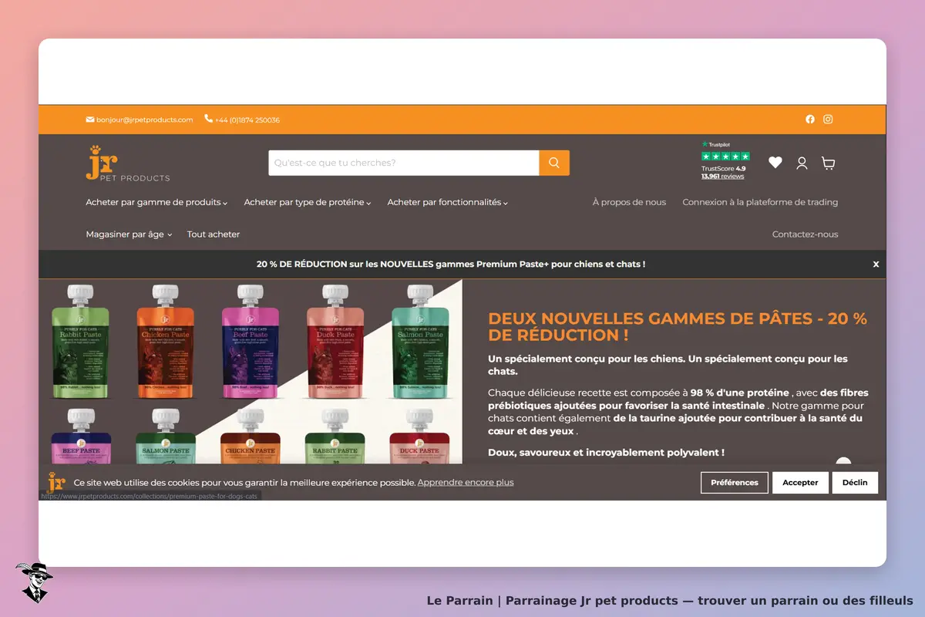Screen dimensions: 925x617
Task: Click the orange search magnifier button
Action: coord(554,163)
